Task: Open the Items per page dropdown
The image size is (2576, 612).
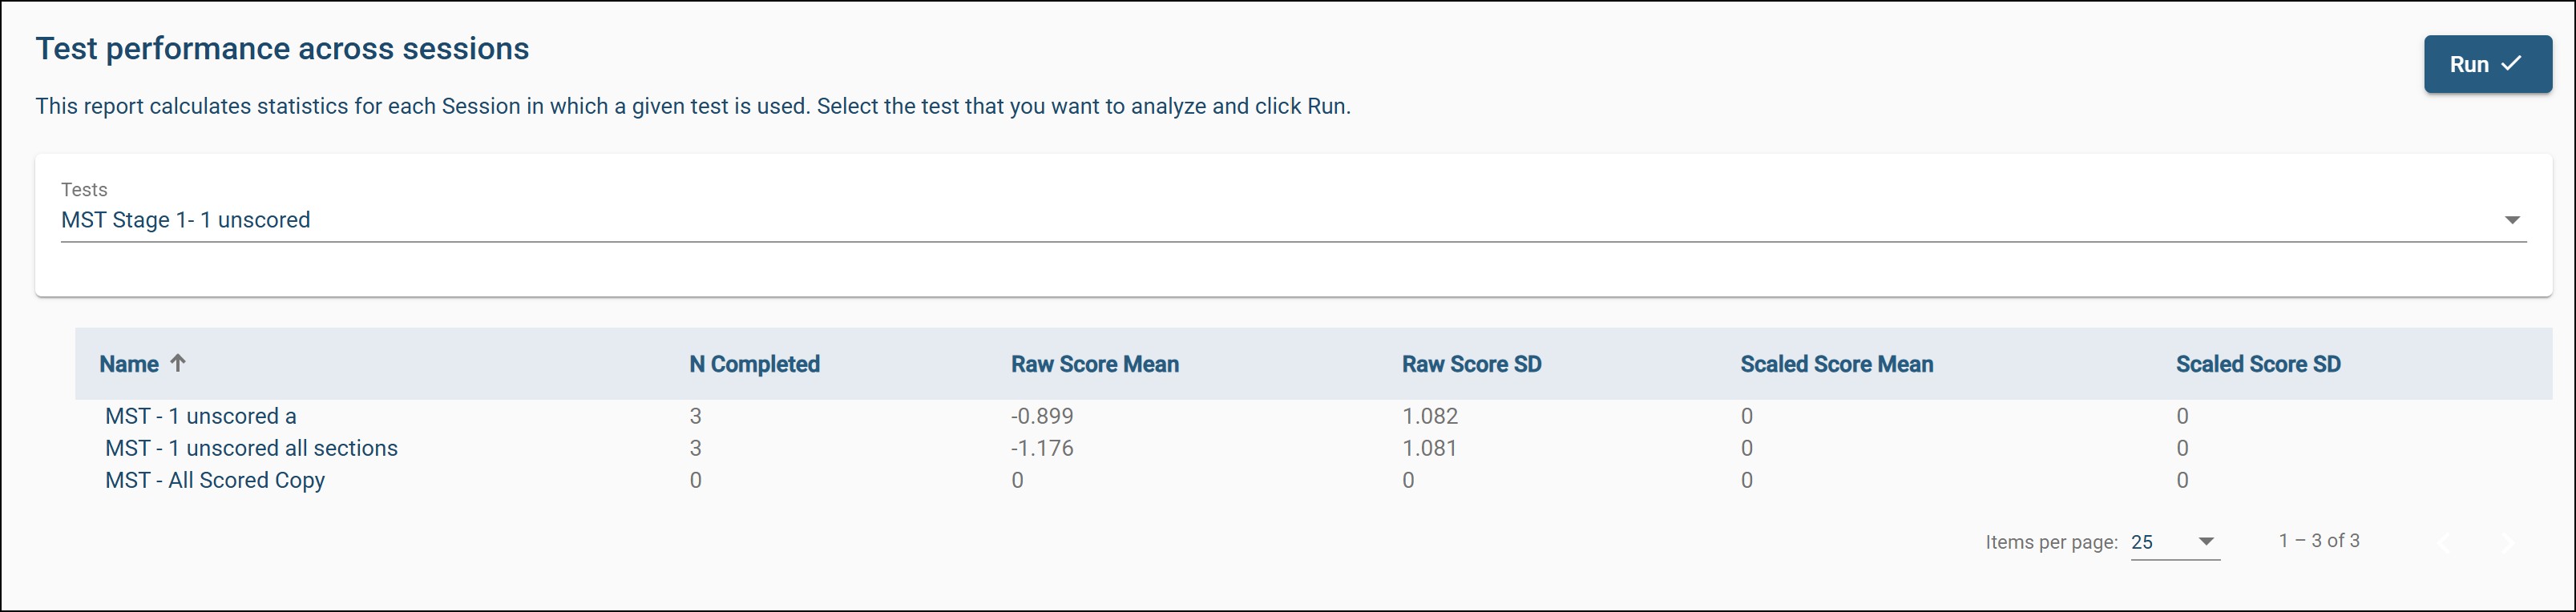Action: click(x=2174, y=542)
